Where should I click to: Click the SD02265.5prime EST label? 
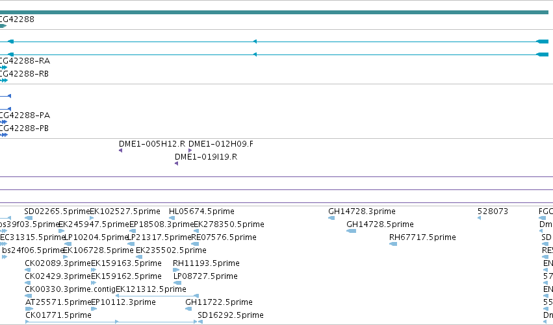click(57, 211)
